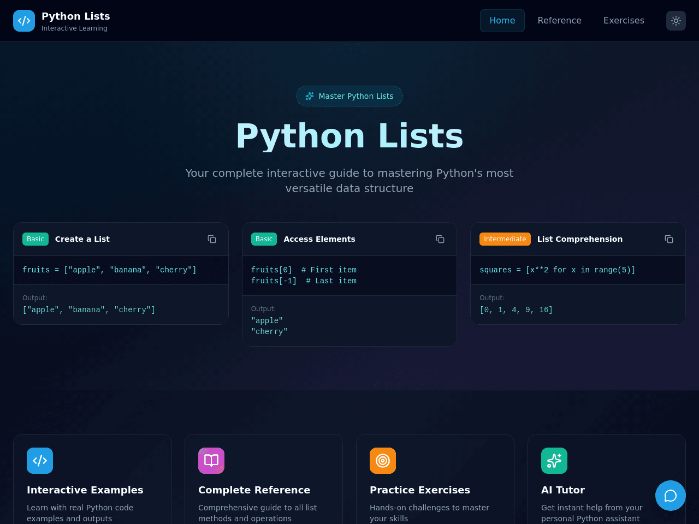699x524 pixels.
Task: Click the hero subtitle about mastering Python
Action: pos(349,181)
